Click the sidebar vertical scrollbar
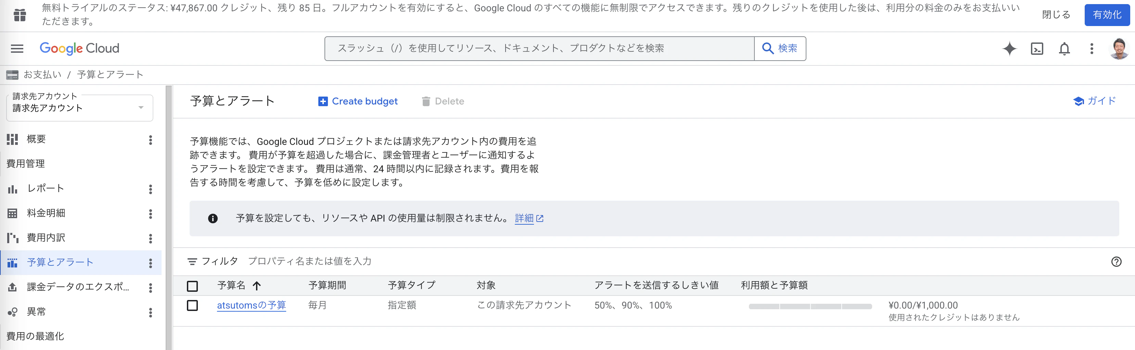Viewport: 1135px width, 350px height. (169, 218)
